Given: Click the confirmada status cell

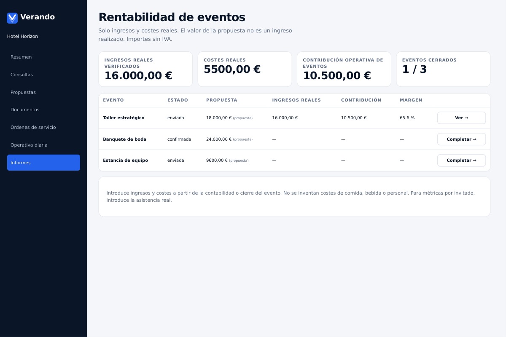Looking at the screenshot, I should 179,139.
